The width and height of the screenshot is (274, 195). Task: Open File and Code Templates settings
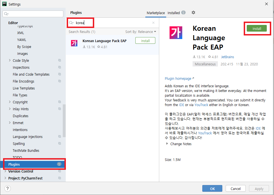pos(31,74)
